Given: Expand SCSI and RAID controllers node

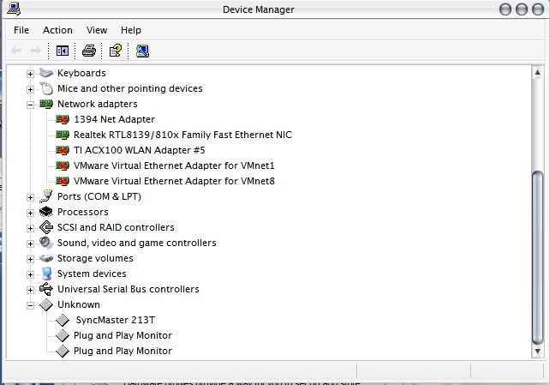Looking at the screenshot, I should pyautogui.click(x=30, y=228).
